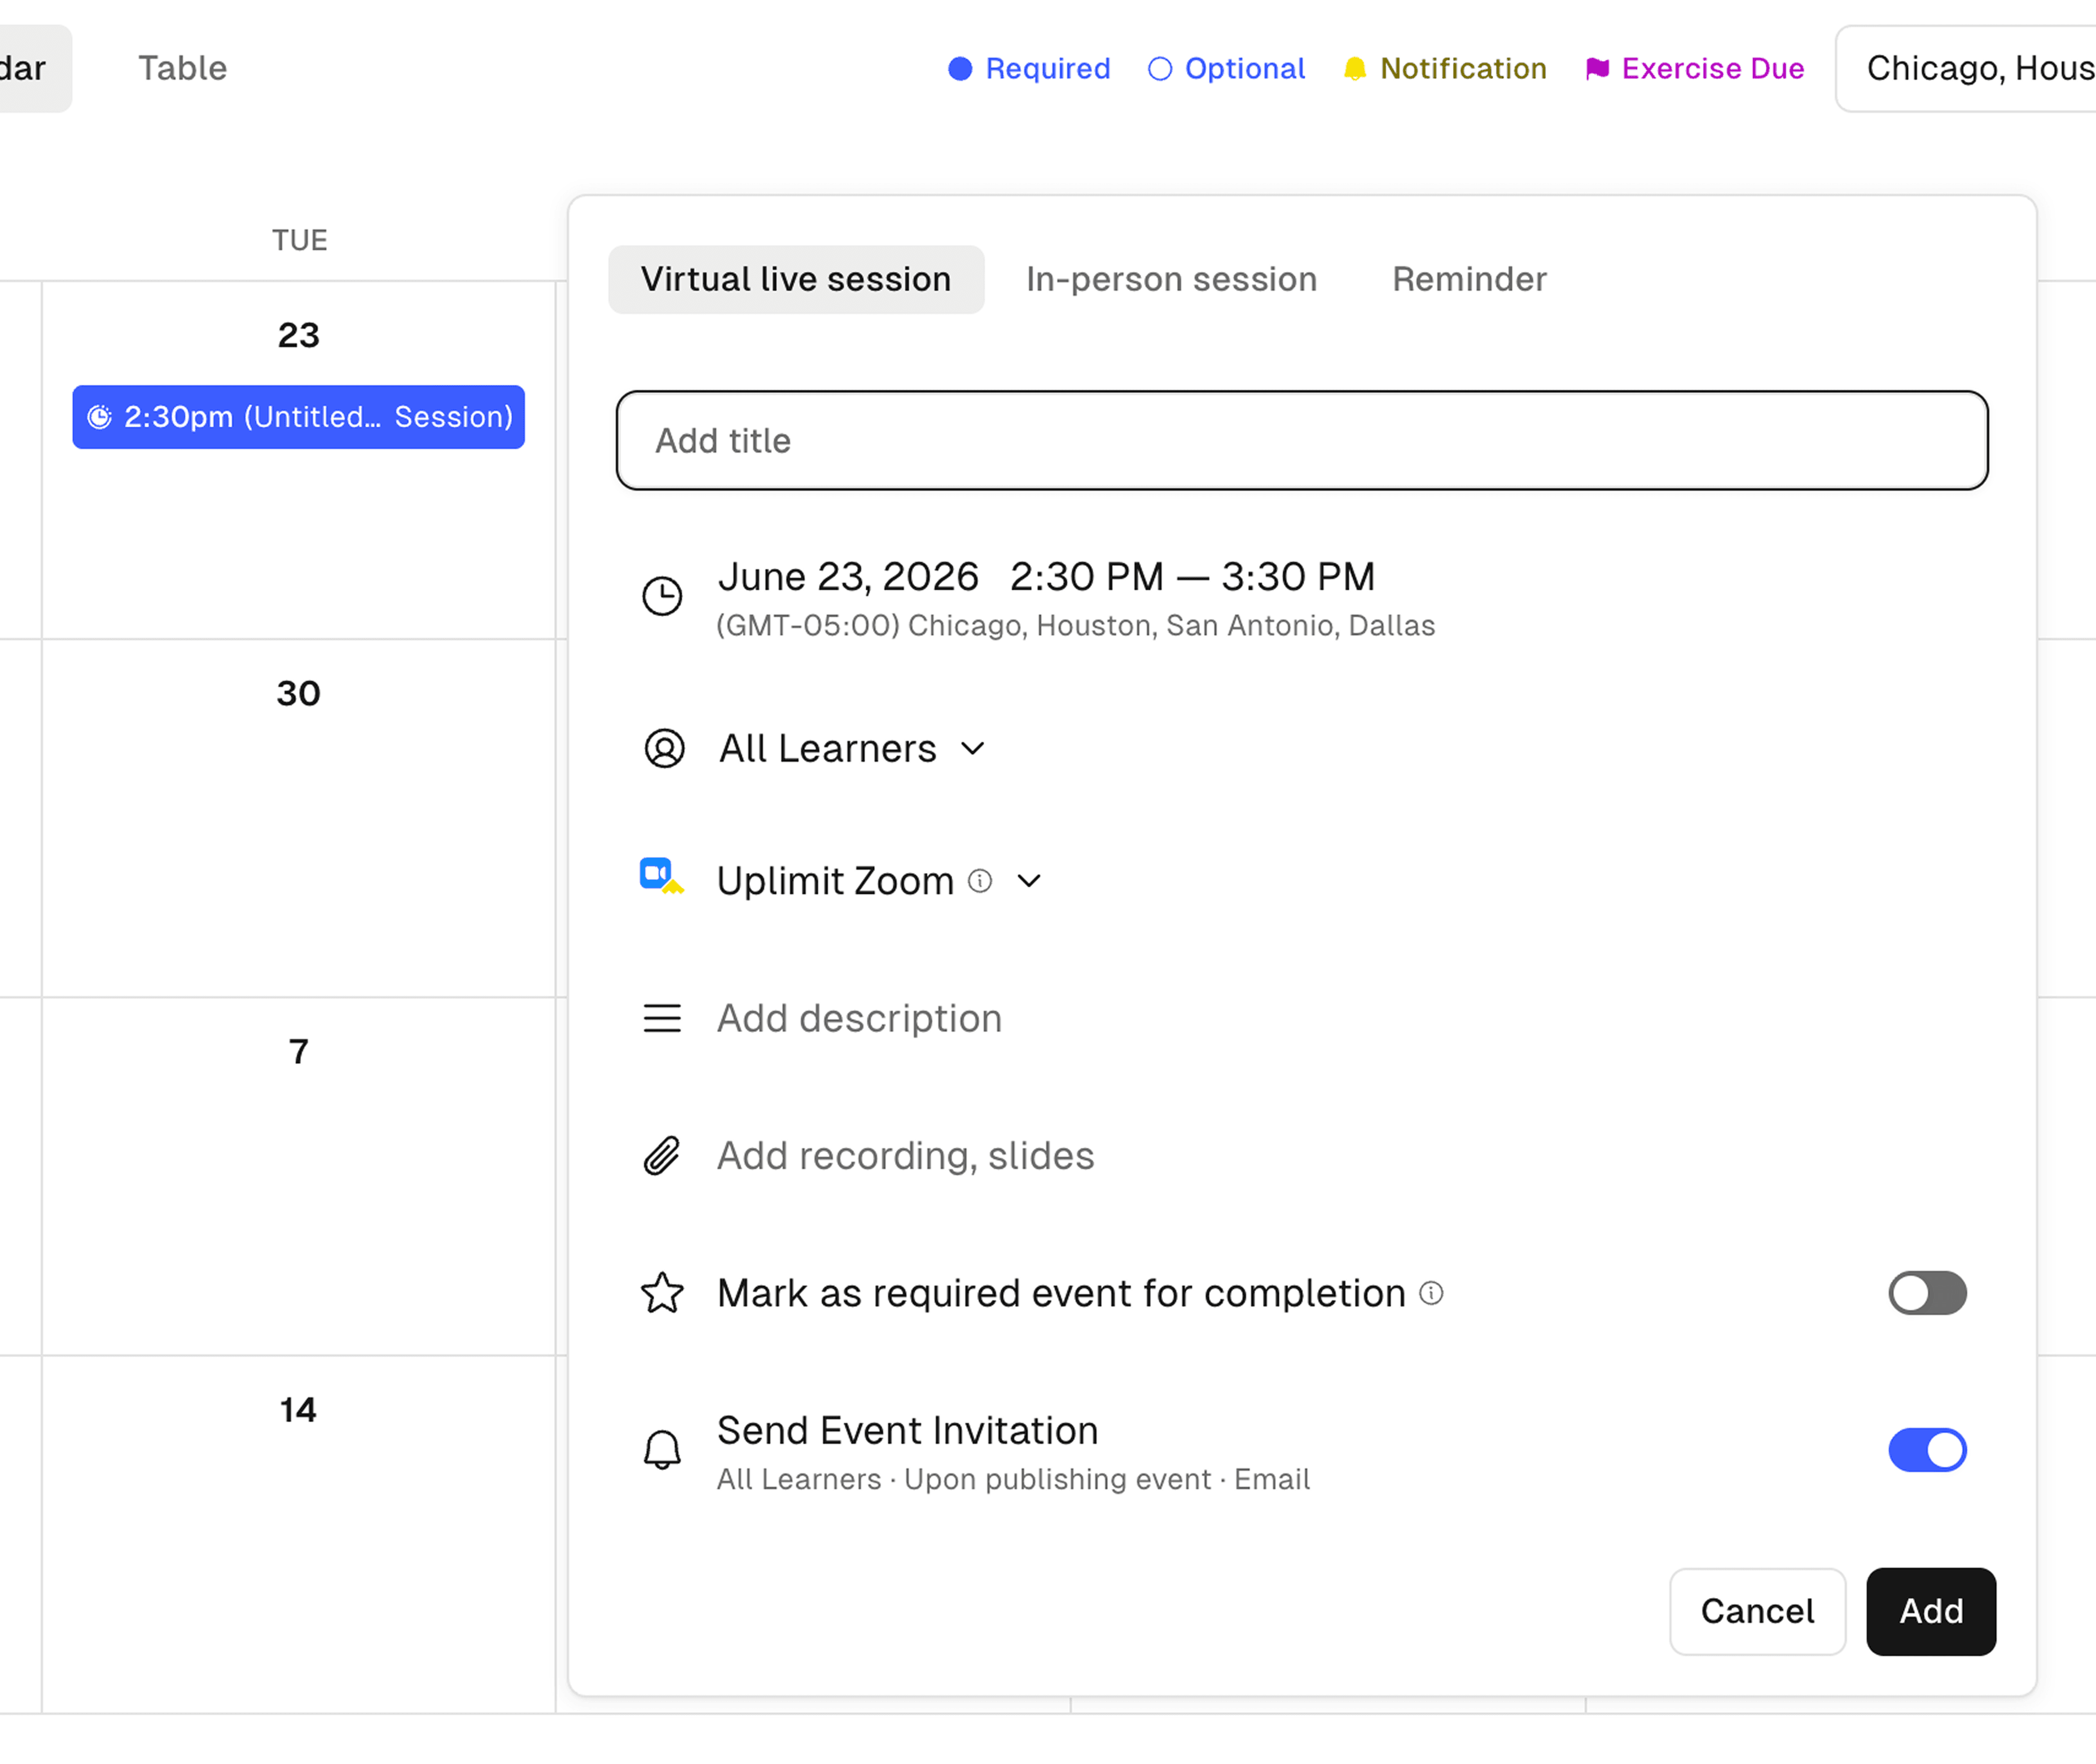Click the Uplimit Zoom camera icon
Screen dimensions: 2096x1764
pos(661,875)
